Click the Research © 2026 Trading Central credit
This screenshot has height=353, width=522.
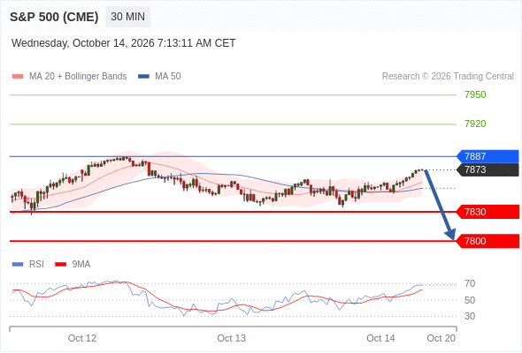[448, 77]
